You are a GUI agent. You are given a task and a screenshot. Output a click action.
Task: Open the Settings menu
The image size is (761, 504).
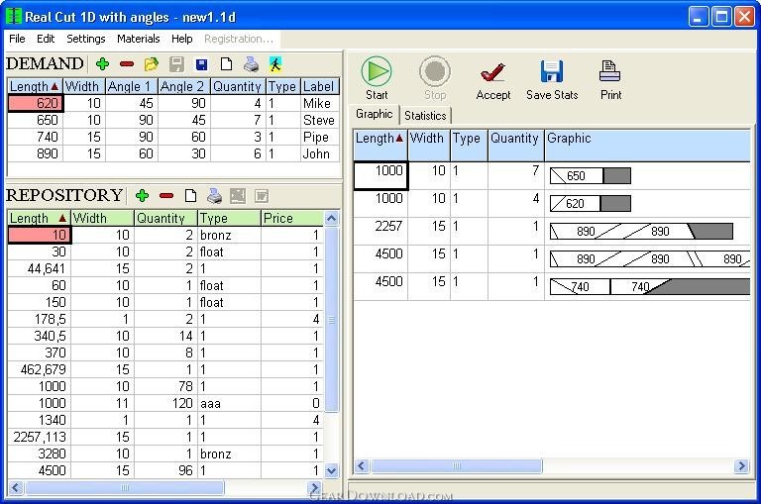(x=86, y=39)
